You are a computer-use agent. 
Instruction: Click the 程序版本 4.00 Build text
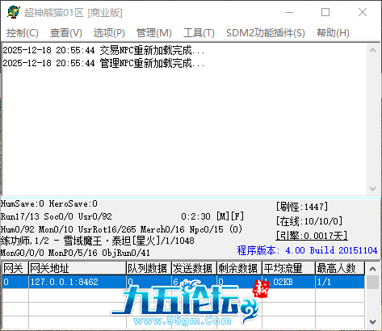307,250
